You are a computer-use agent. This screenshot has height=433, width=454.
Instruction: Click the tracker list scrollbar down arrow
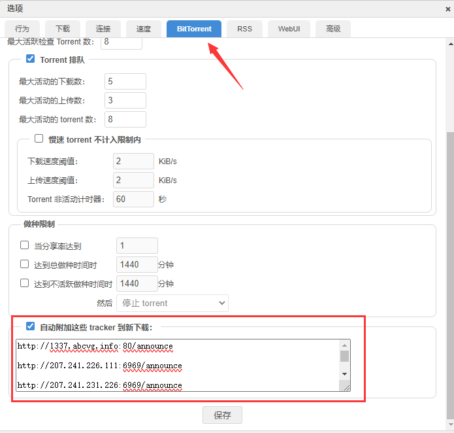[344, 373]
